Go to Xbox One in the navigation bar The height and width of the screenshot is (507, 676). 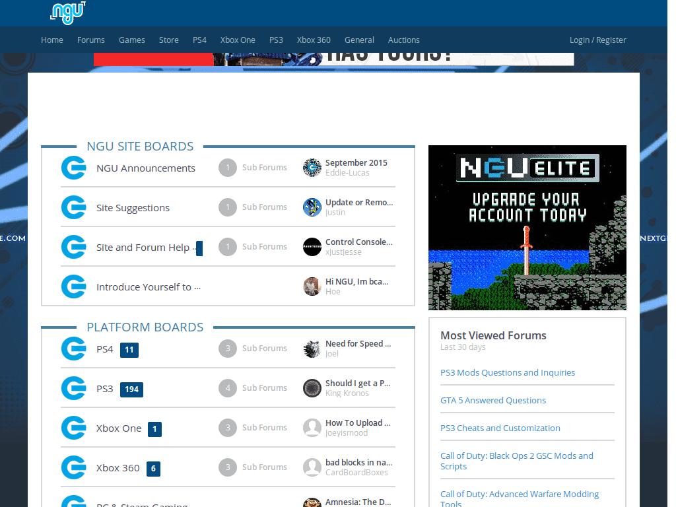point(238,40)
